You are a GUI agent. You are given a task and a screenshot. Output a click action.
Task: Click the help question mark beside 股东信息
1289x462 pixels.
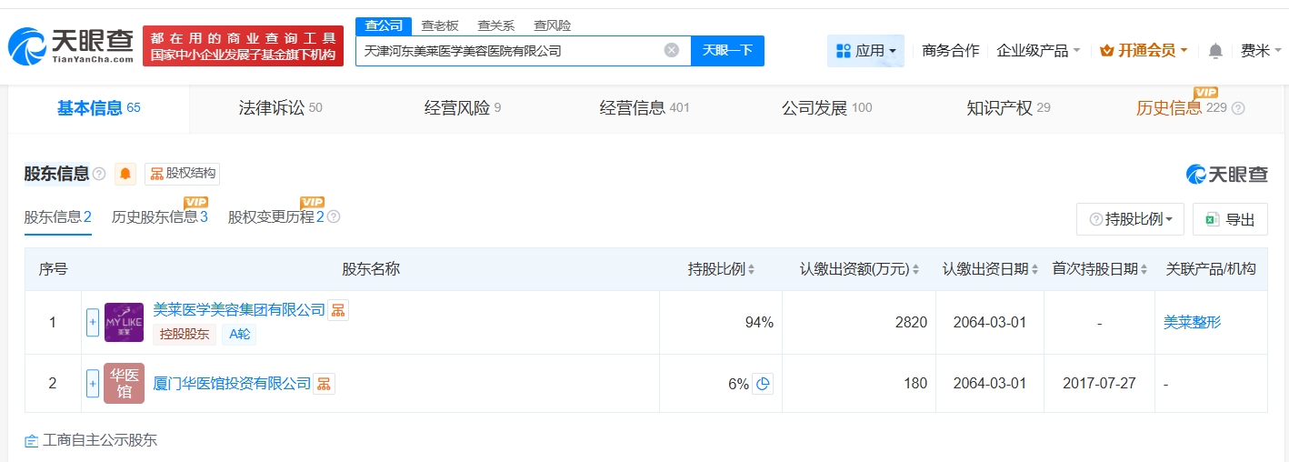[99, 174]
